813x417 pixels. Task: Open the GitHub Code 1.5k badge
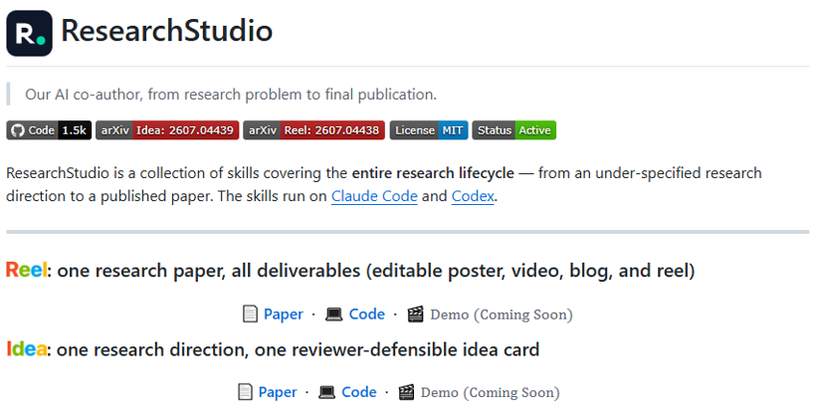49,130
